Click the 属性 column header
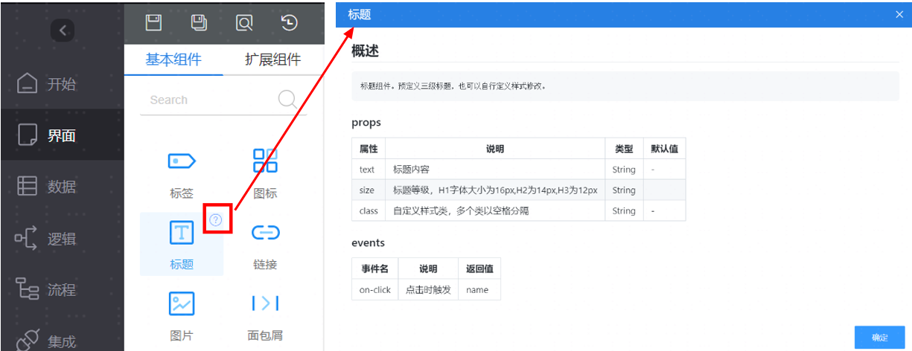 click(369, 149)
